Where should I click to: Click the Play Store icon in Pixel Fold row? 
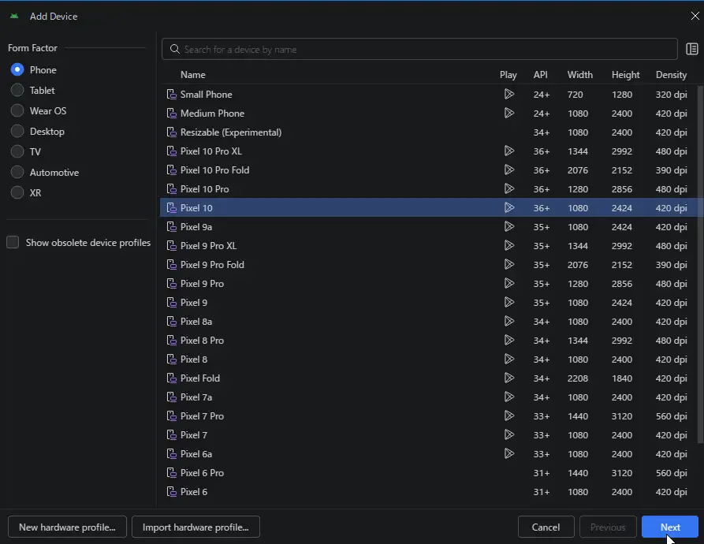pos(508,378)
